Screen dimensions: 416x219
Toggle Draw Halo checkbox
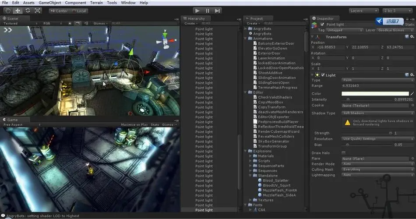click(x=344, y=153)
